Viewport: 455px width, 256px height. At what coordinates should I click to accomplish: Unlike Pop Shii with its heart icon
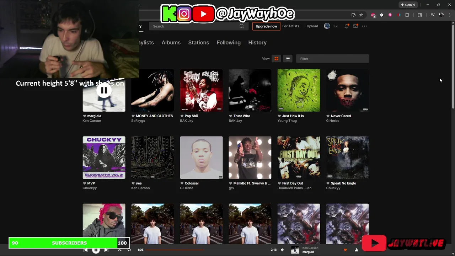pos(182,116)
